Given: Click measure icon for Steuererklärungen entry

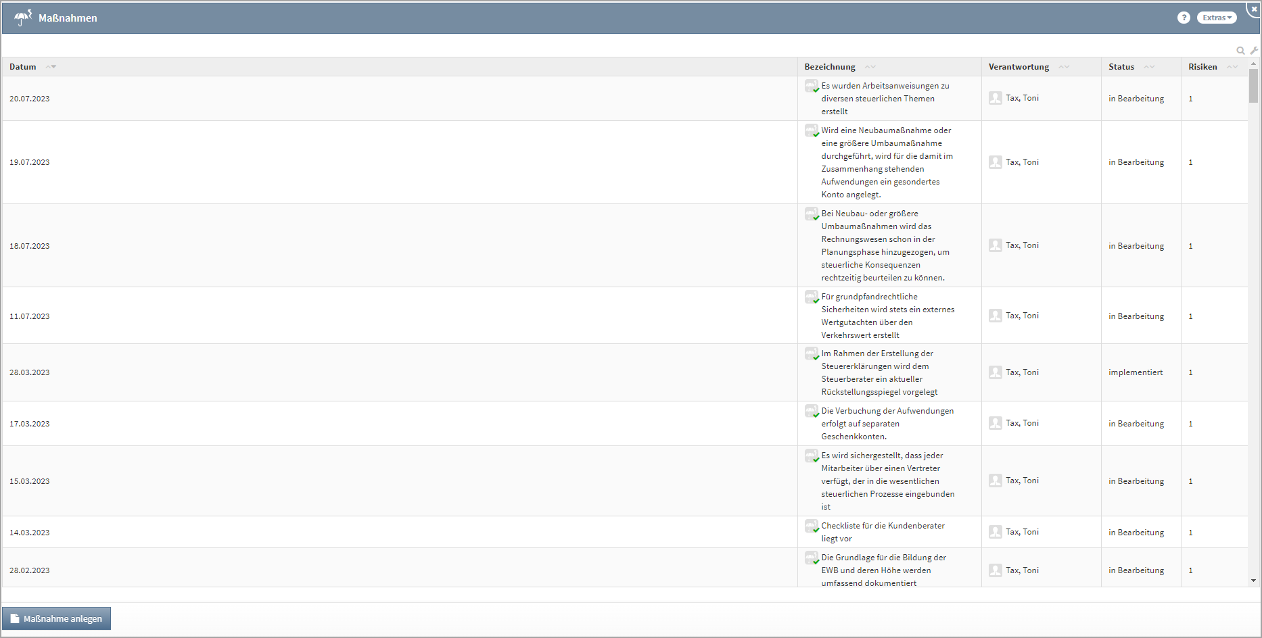Looking at the screenshot, I should click(x=812, y=353).
